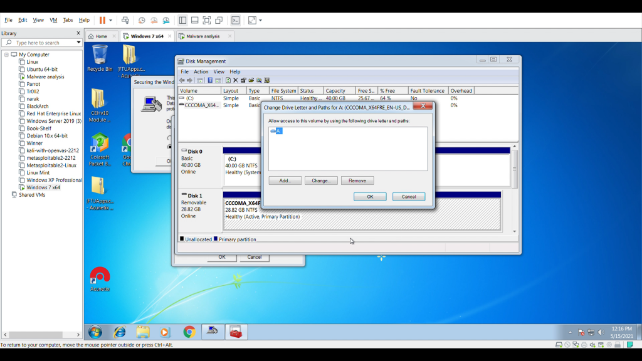Click the Disk 1 Removable label panel
This screenshot has width=642, height=361.
(201, 209)
